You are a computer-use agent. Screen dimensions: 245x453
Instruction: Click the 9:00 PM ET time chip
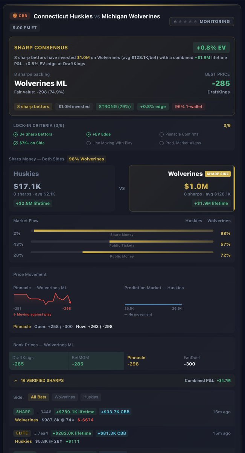point(25,28)
